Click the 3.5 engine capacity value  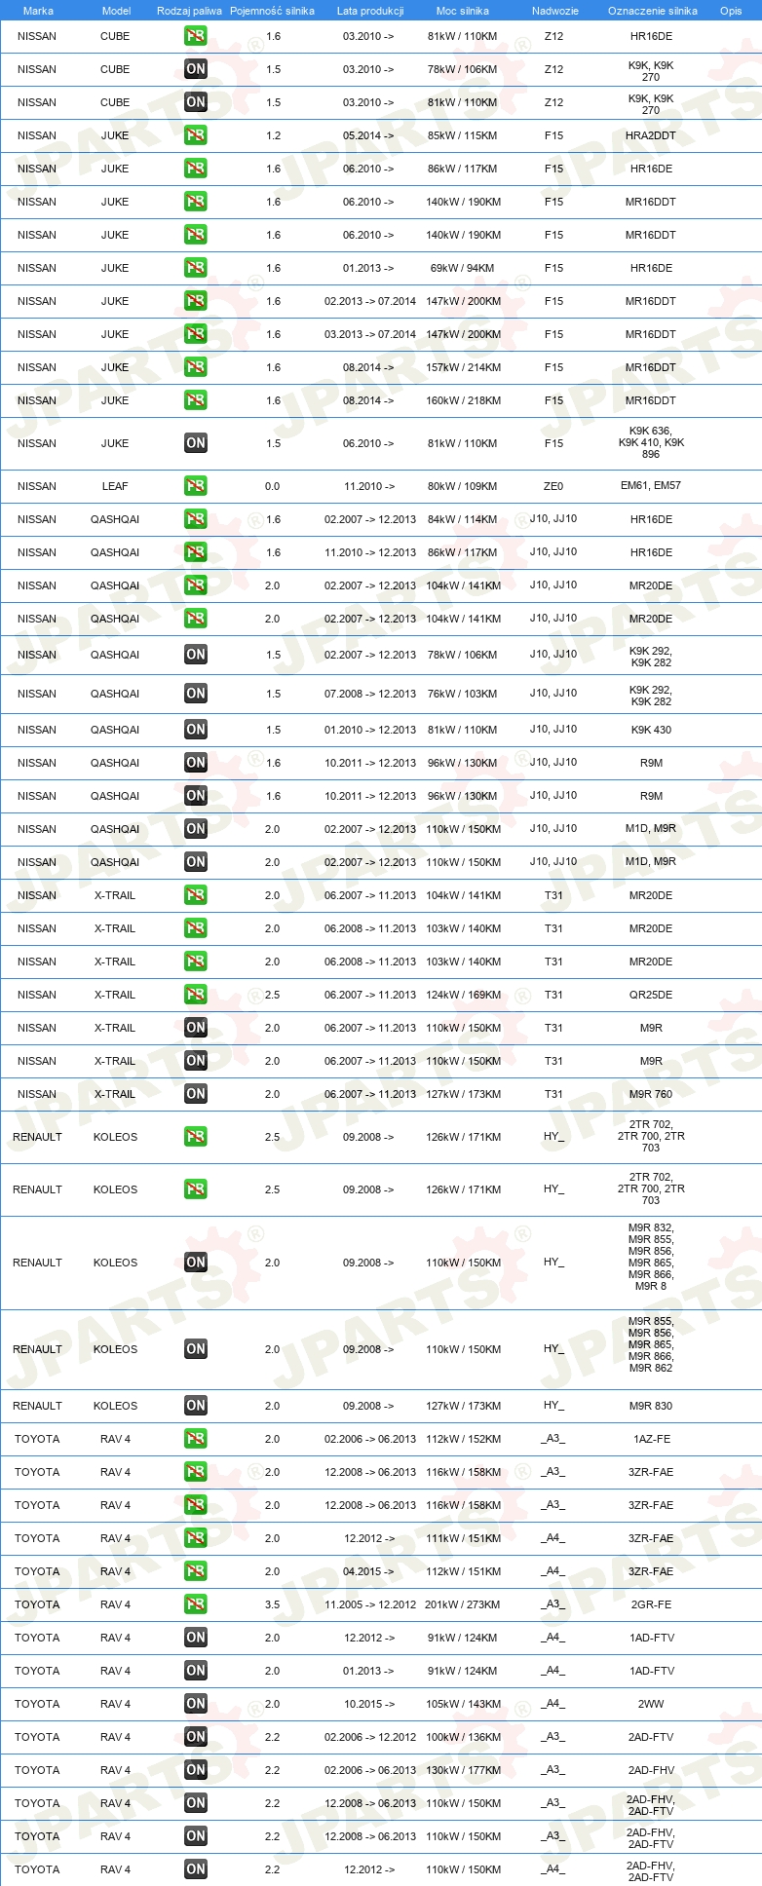[x=273, y=1604]
